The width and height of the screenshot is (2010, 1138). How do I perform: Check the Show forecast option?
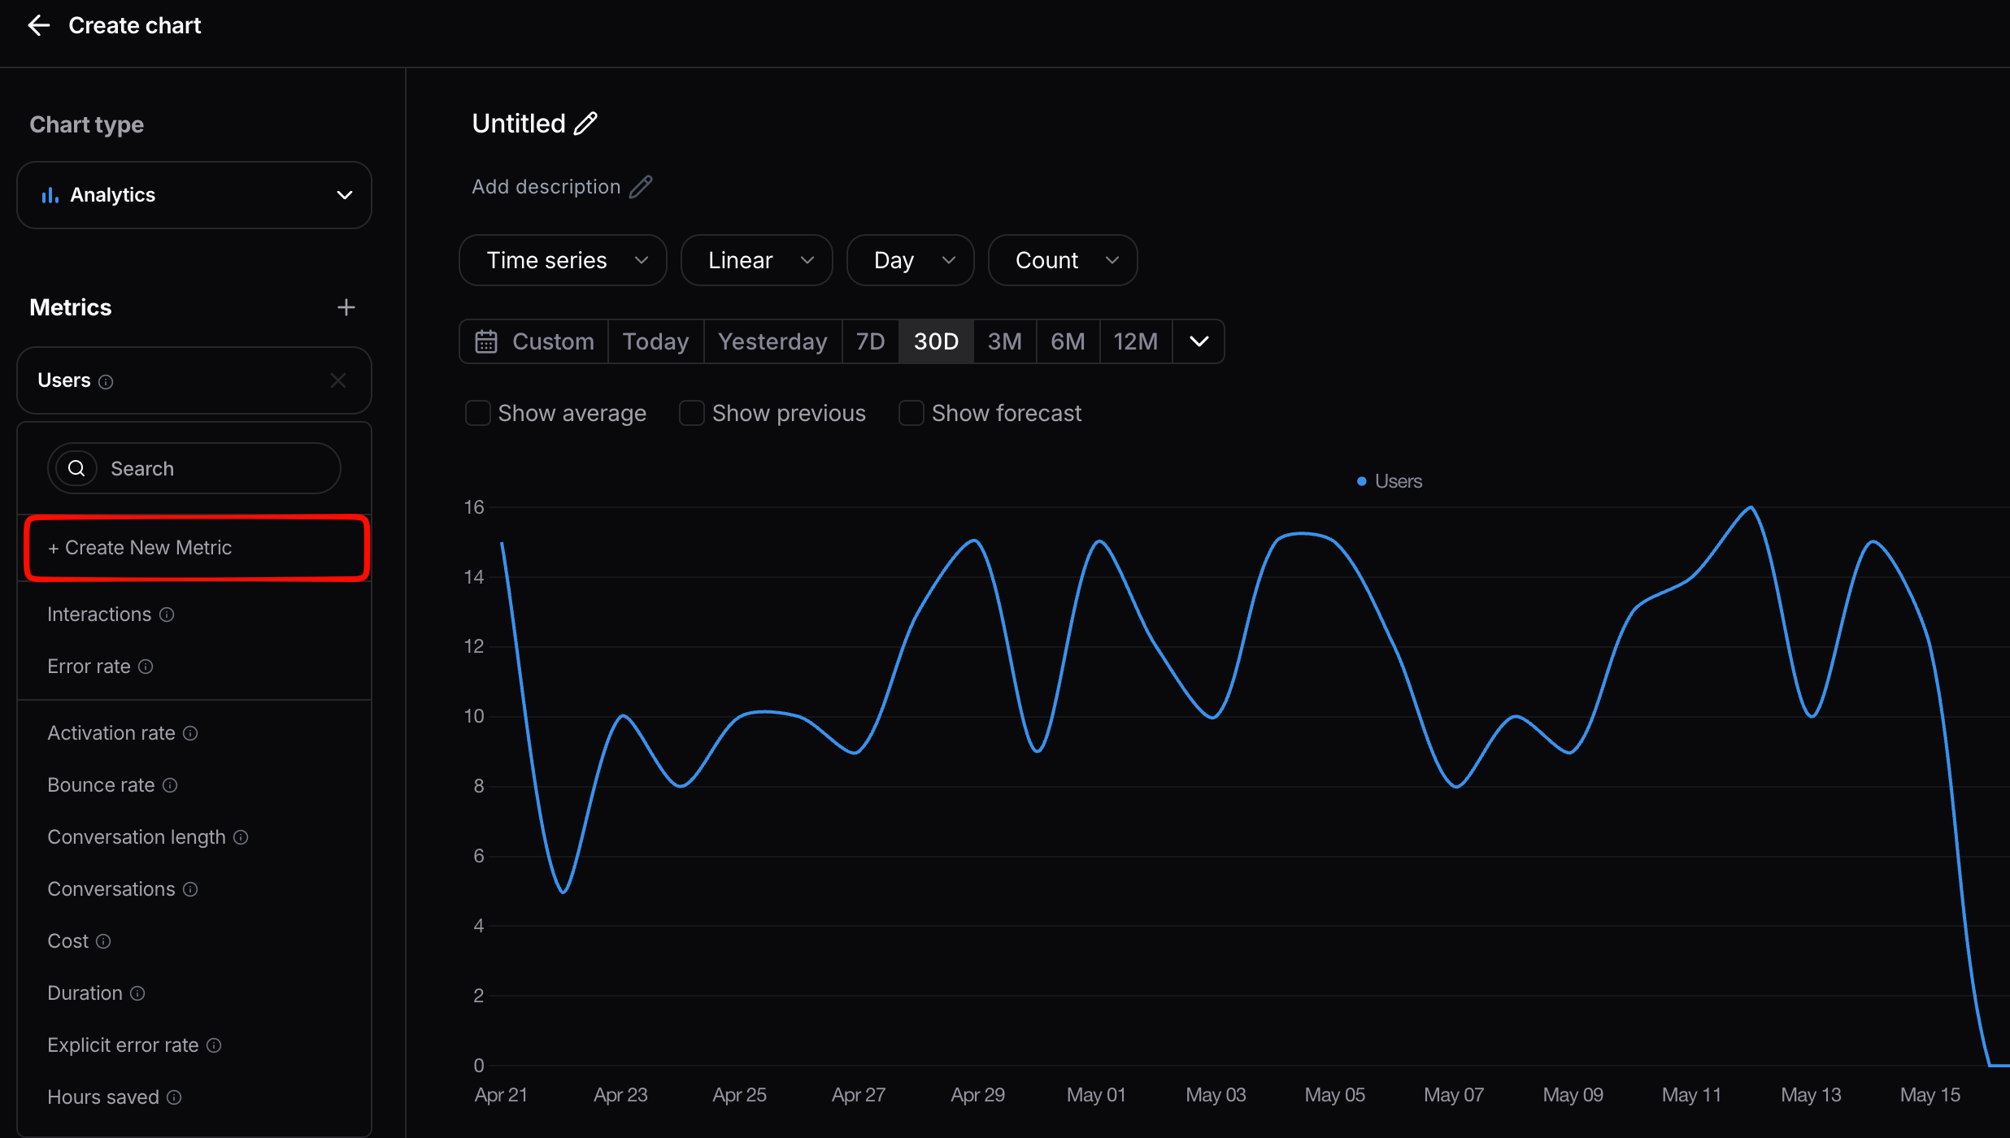tap(911, 413)
